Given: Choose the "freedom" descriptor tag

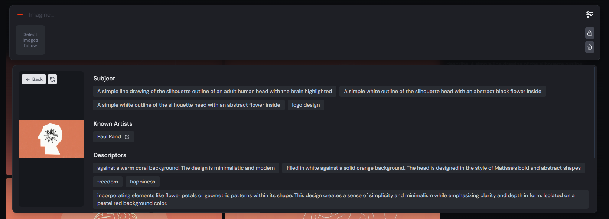Looking at the screenshot, I should (108, 182).
